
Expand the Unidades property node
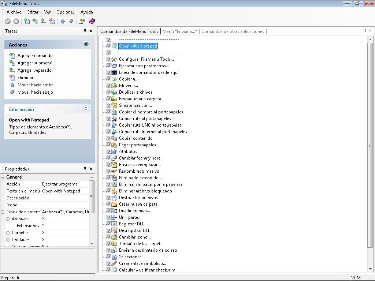click(x=8, y=239)
